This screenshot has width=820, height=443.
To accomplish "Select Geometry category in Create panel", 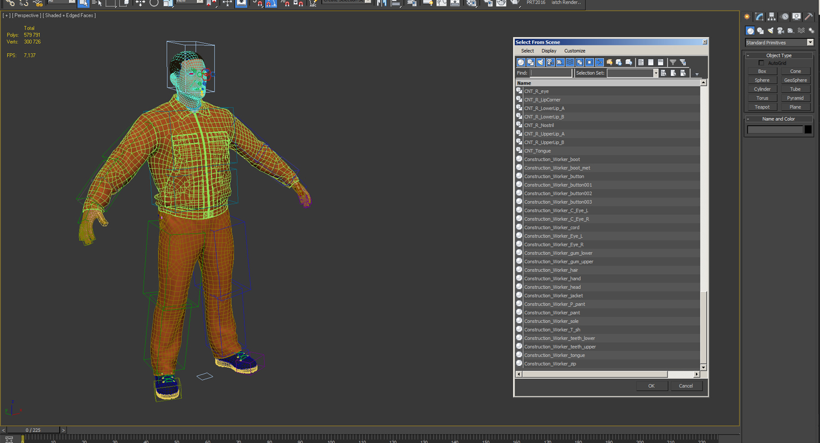I will (x=750, y=31).
